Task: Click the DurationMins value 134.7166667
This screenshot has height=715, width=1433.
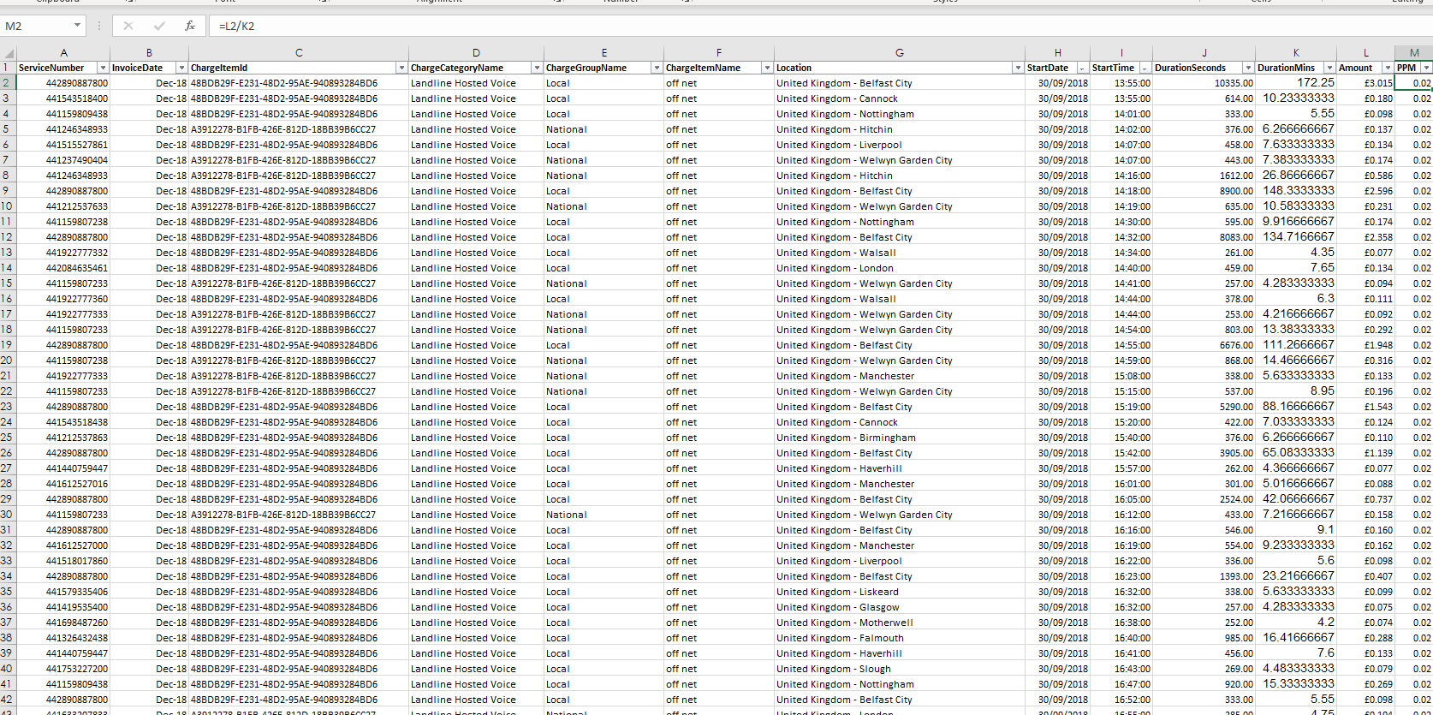Action: click(1296, 237)
